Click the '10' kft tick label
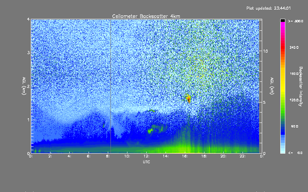Viewport: 308px width, 192px height. (x=265, y=51)
